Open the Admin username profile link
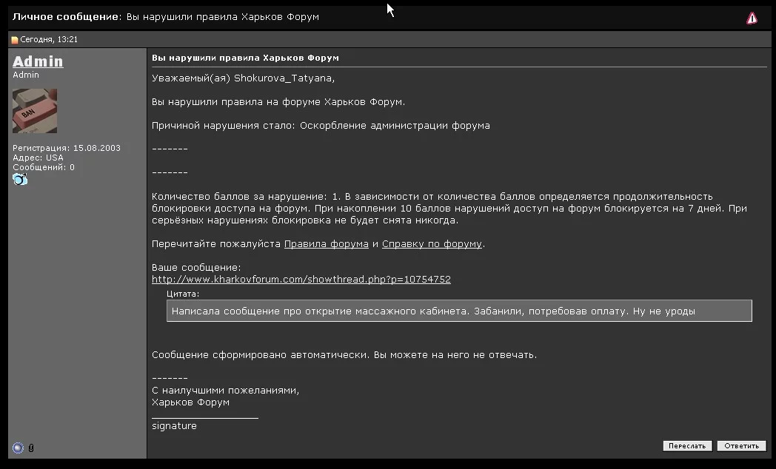 pyautogui.click(x=38, y=61)
